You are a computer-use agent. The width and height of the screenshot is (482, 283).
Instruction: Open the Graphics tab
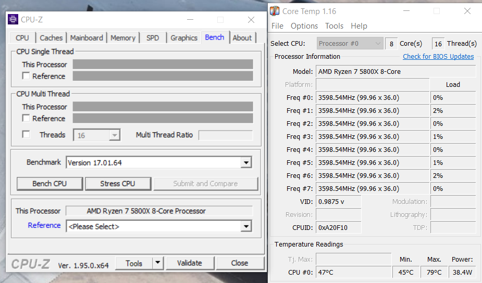point(184,38)
